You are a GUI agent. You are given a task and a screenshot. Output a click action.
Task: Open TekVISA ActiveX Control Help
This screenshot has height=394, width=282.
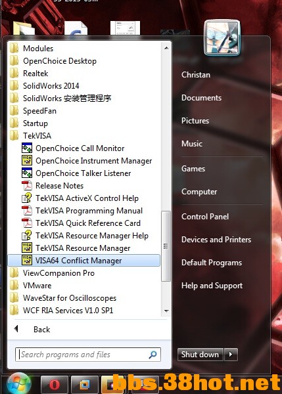(84, 198)
